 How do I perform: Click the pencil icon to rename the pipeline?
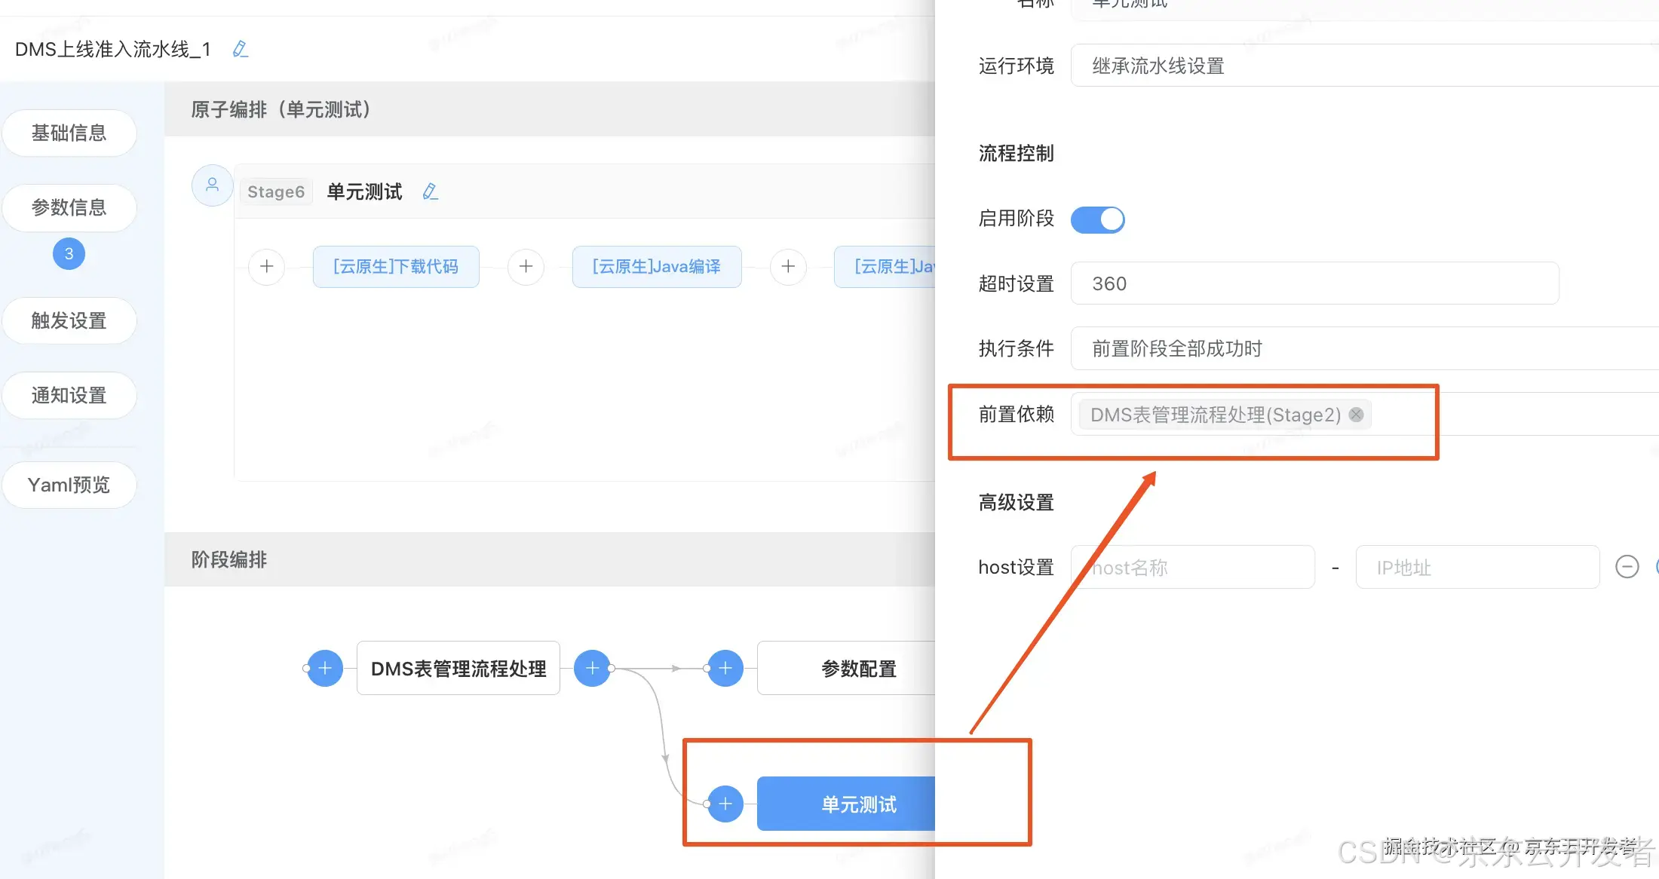(240, 48)
